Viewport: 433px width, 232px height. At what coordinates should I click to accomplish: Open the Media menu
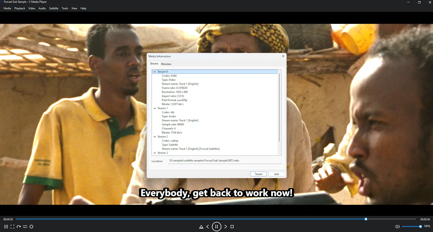tap(7, 8)
